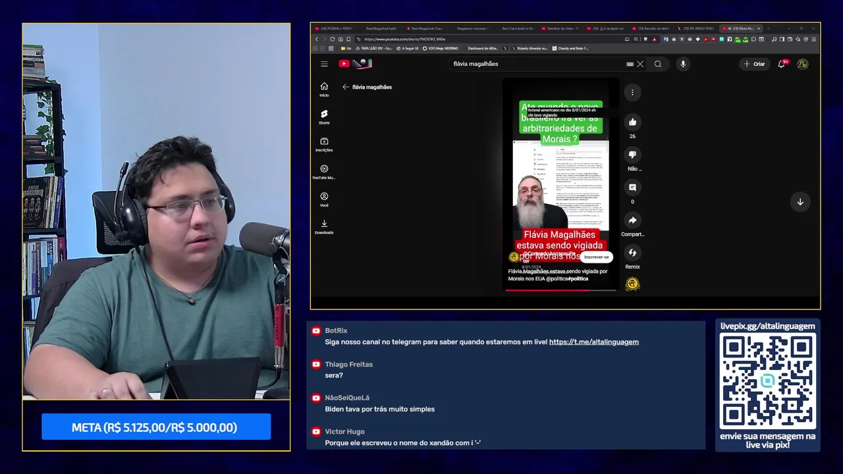Switch to the Detalhes do vídeo tab
Image resolution: width=843 pixels, height=474 pixels.
click(x=560, y=28)
